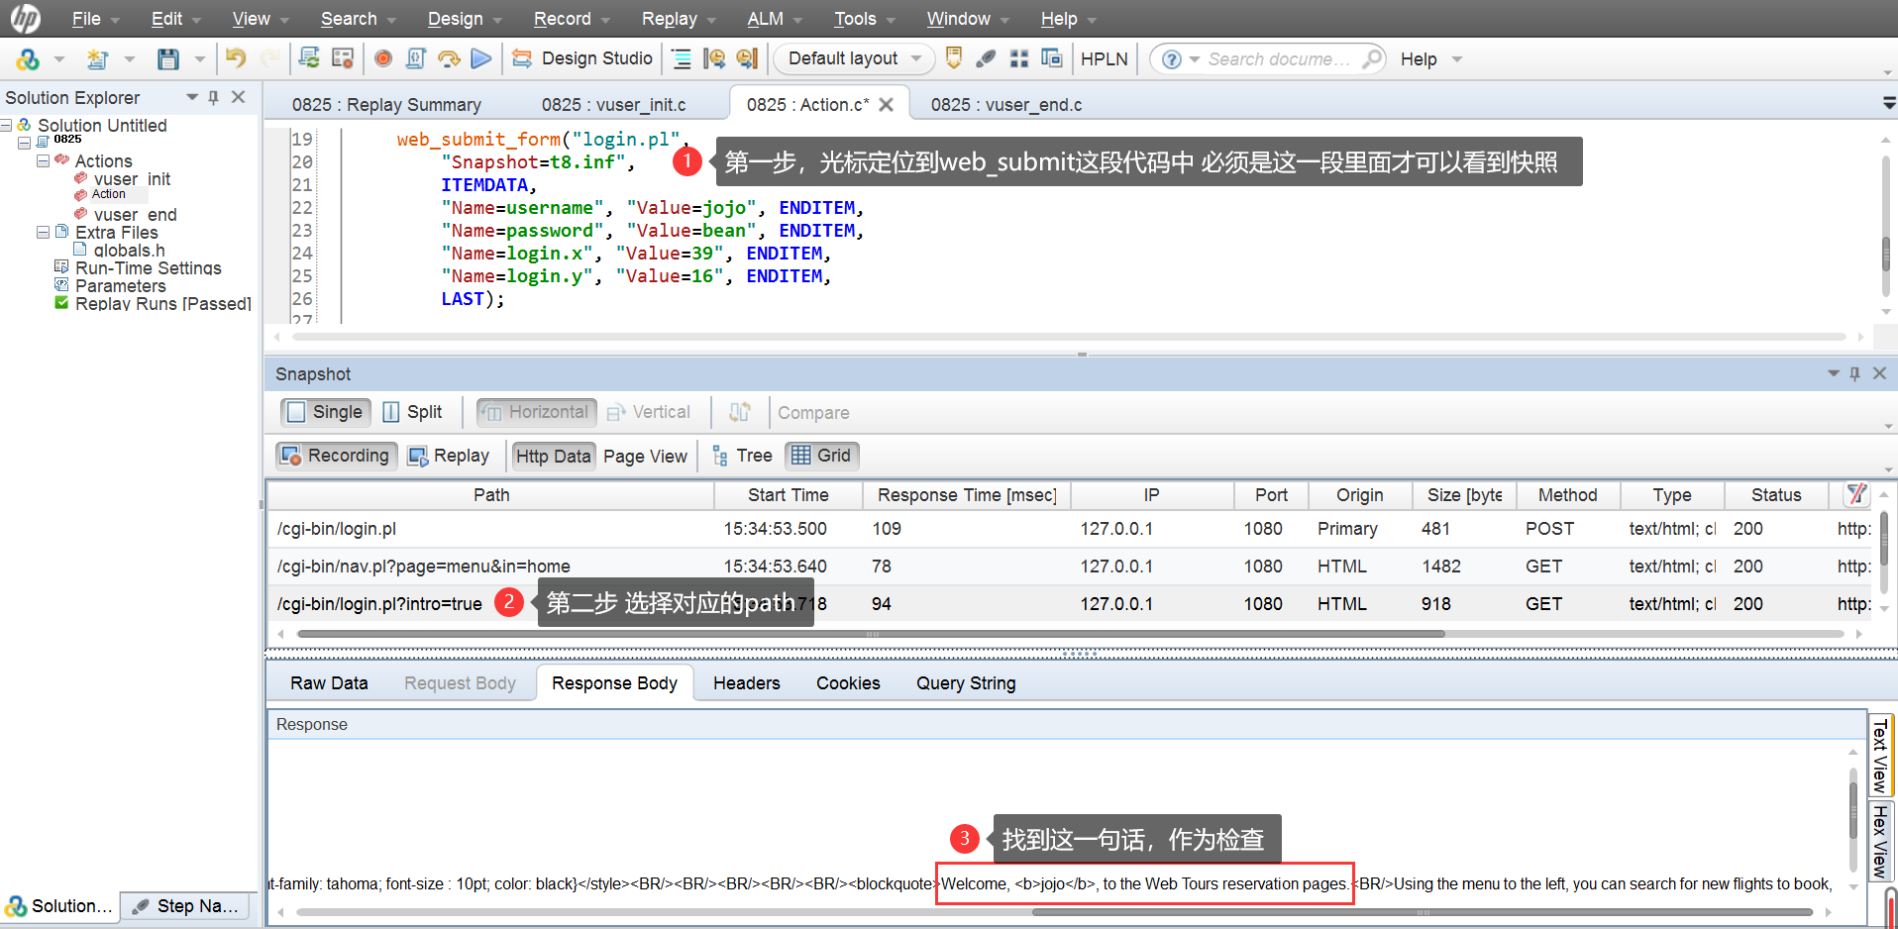Toggle Horizontal split layout
Image resolution: width=1898 pixels, height=929 pixels.
(536, 412)
